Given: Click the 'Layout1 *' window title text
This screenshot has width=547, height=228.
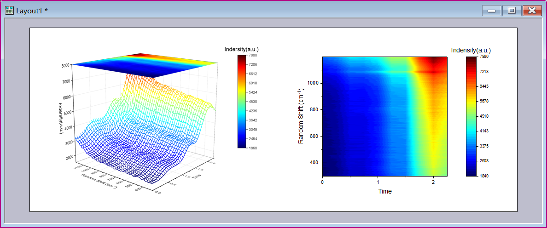Looking at the screenshot, I should point(32,11).
